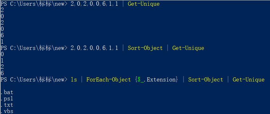
Task: Click the .txt output line
Action: (x=7, y=105)
